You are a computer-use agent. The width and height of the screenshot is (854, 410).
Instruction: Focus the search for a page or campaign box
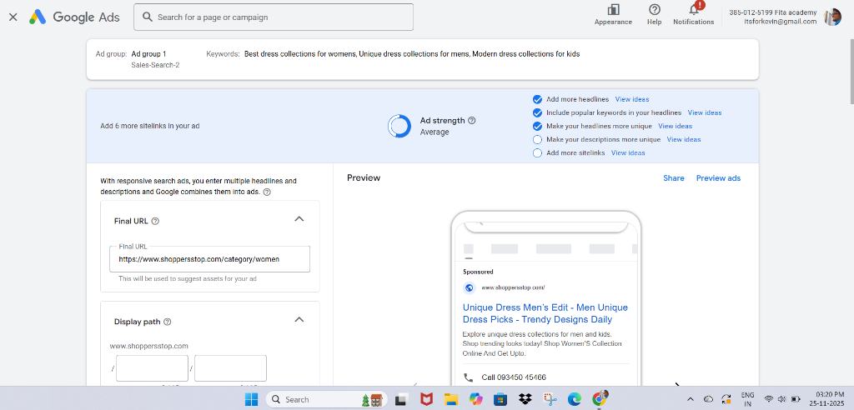[274, 17]
